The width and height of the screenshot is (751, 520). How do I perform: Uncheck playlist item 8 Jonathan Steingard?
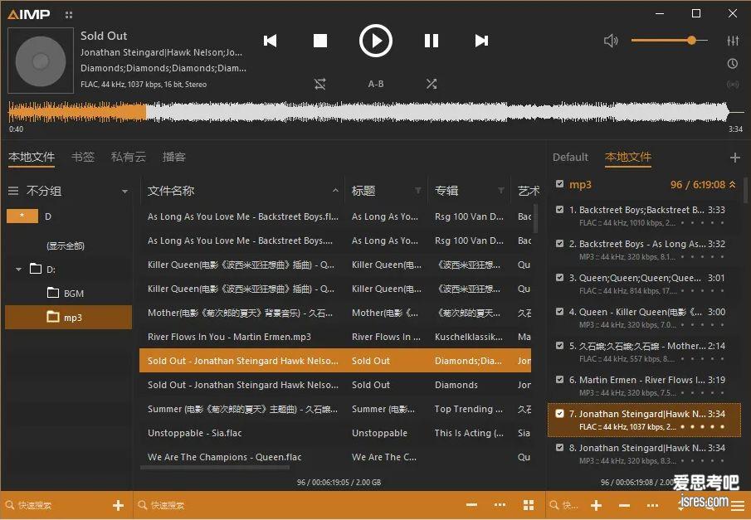click(559, 447)
